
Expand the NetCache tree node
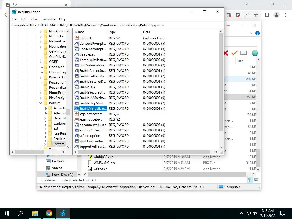(40, 36)
